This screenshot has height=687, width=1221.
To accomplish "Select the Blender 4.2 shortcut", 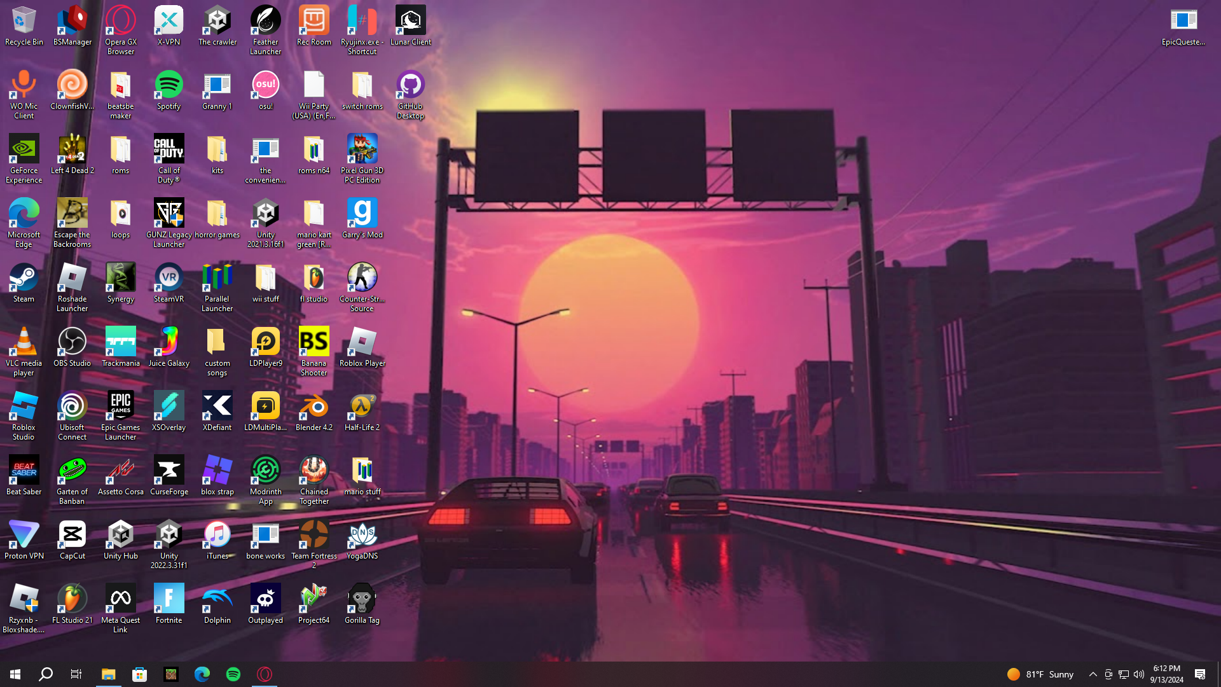I will pyautogui.click(x=314, y=412).
